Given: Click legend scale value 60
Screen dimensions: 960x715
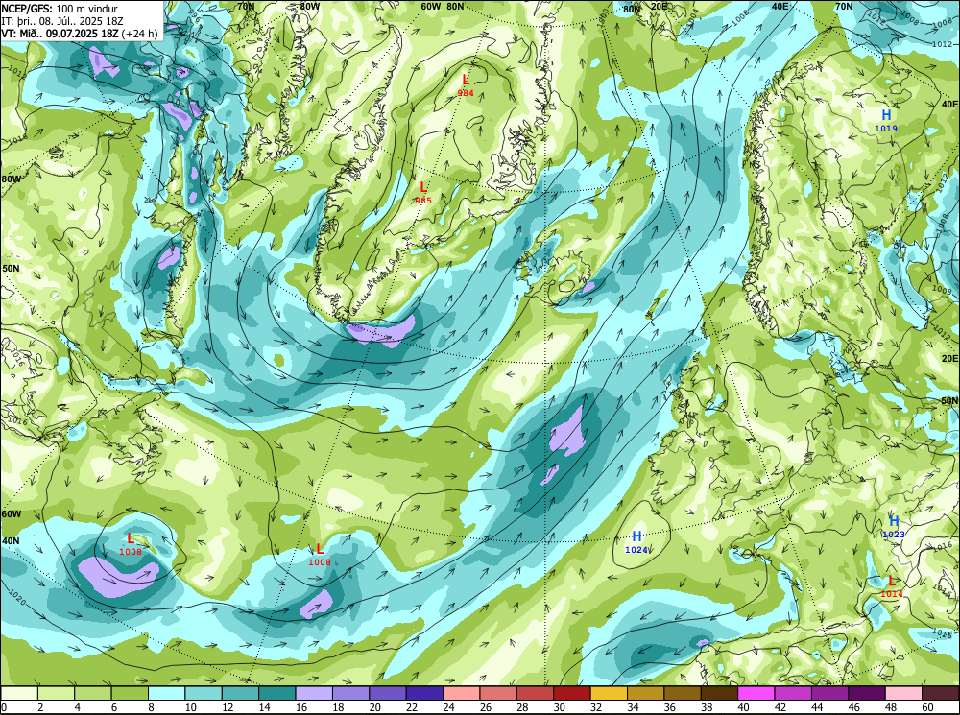Looking at the screenshot, I should click(927, 707).
